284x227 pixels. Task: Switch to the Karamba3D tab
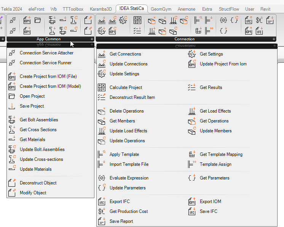click(x=101, y=9)
